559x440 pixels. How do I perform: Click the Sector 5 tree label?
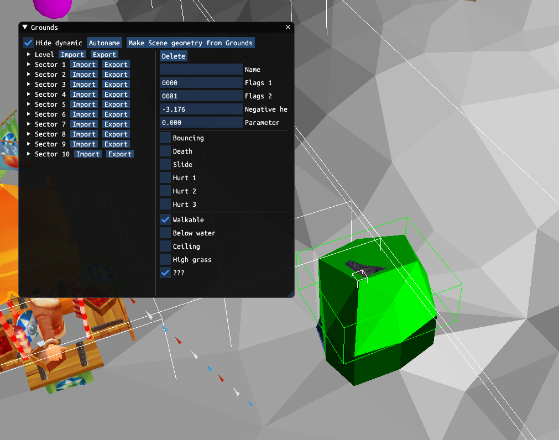tap(50, 104)
